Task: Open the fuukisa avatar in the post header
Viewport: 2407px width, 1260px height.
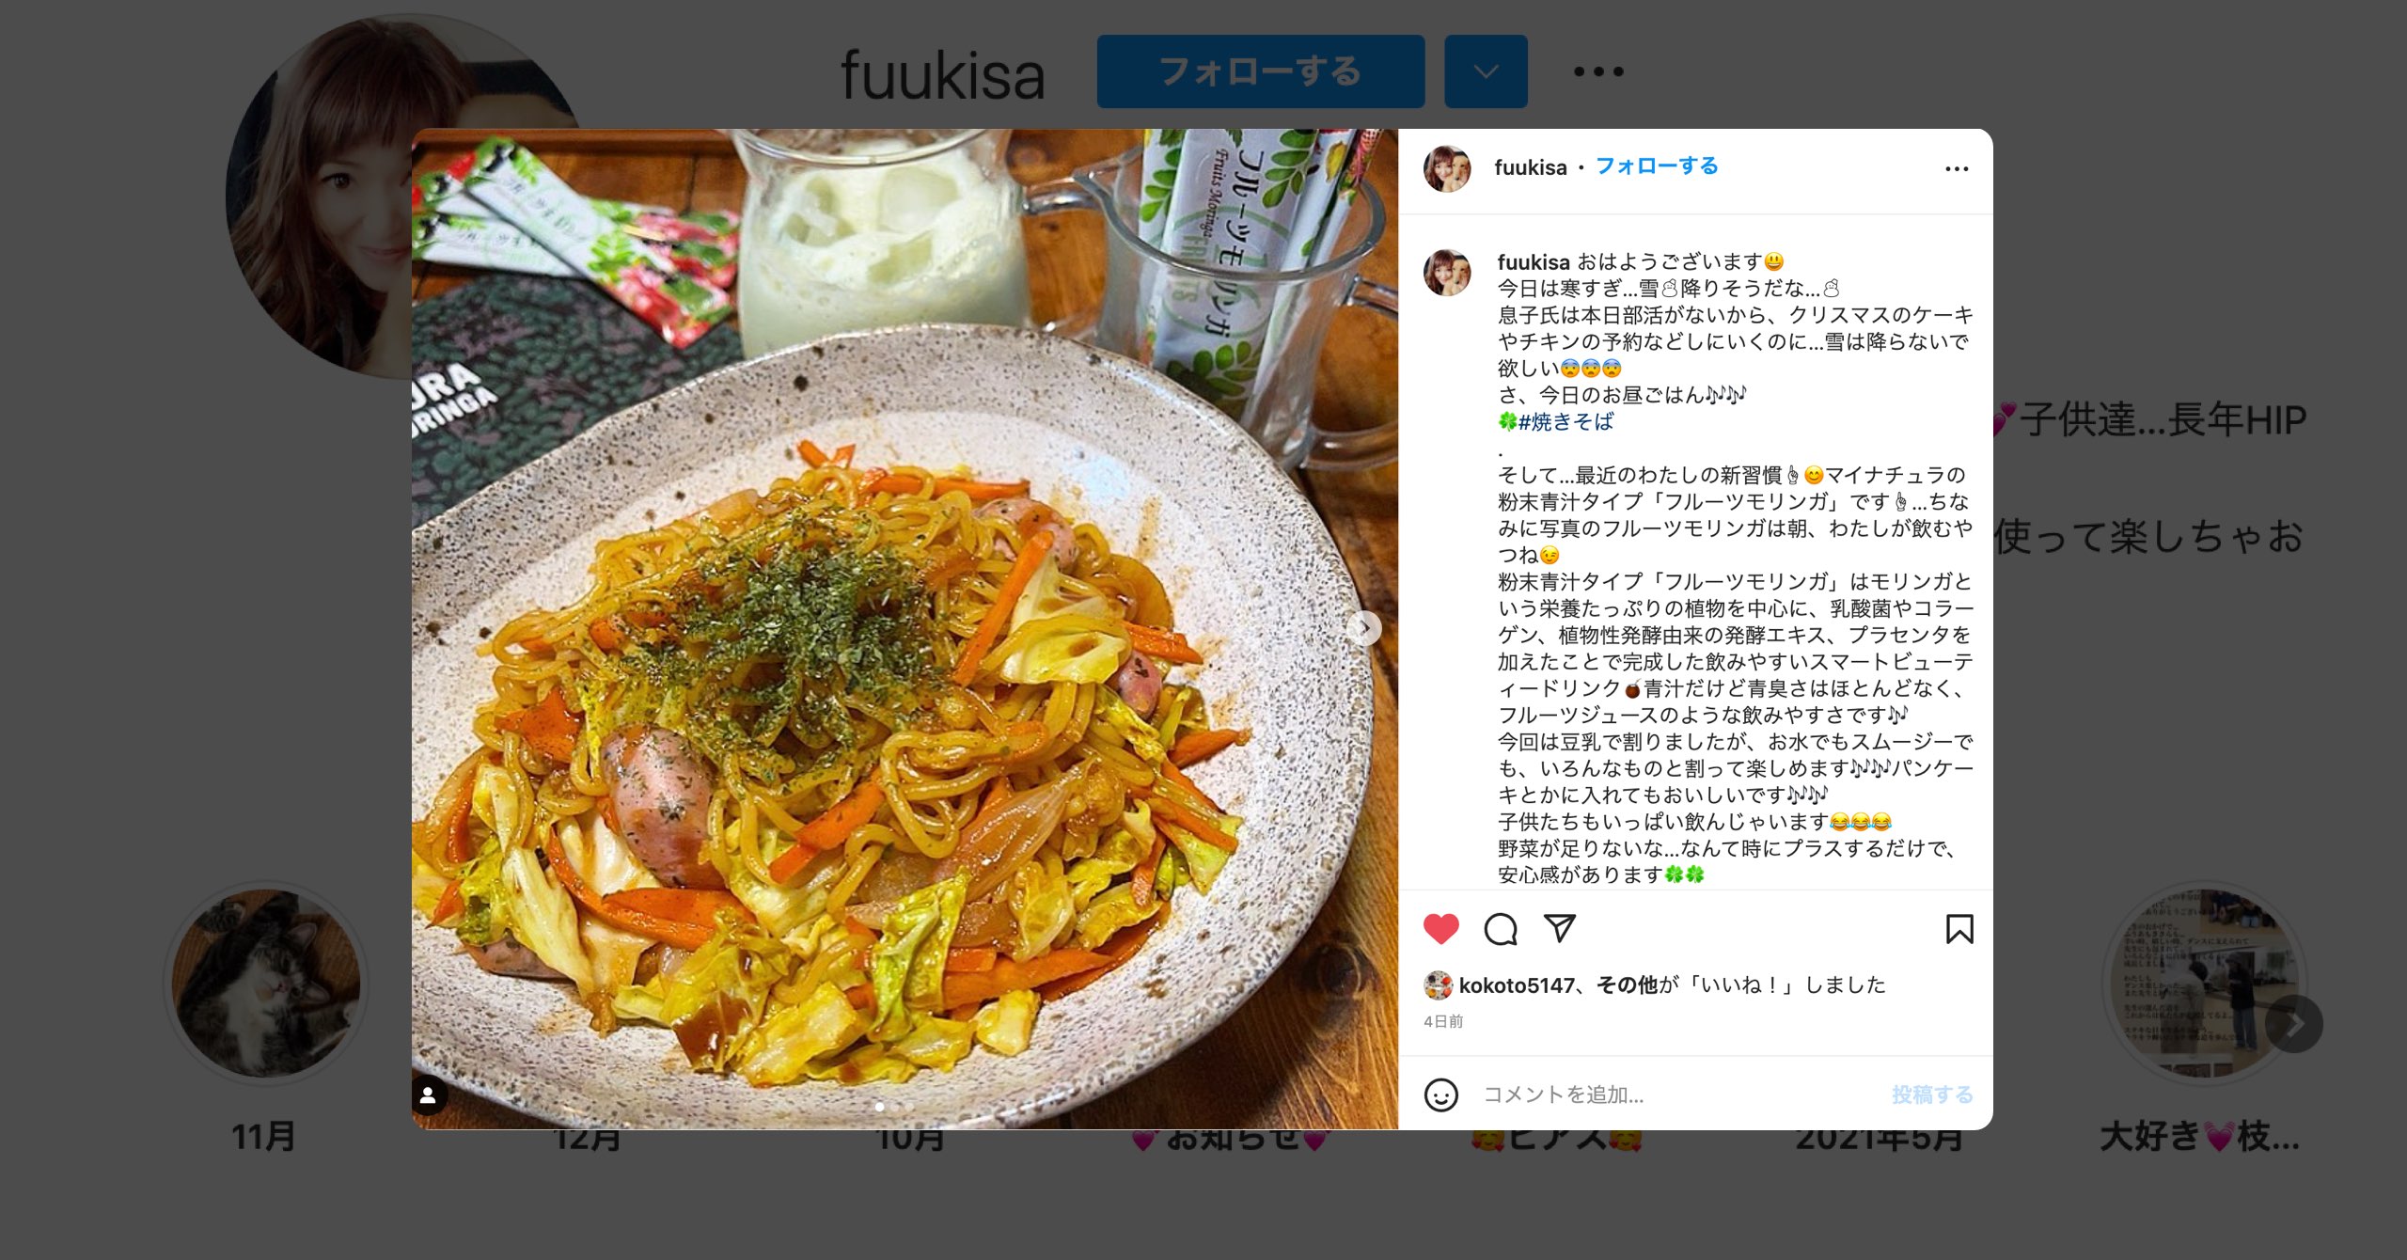Action: [x=1447, y=168]
